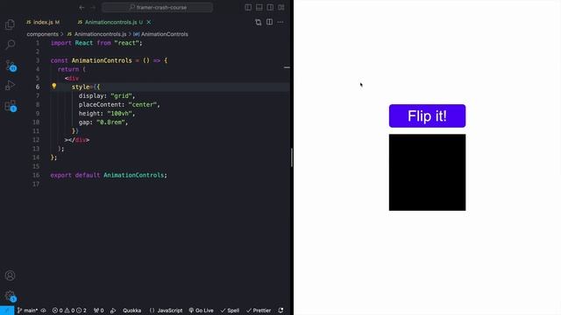Switch to the index.js tab
This screenshot has width=561, height=315.
coord(43,22)
